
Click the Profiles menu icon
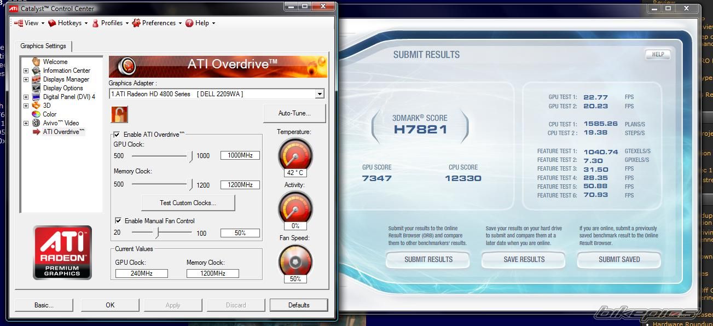[x=96, y=23]
